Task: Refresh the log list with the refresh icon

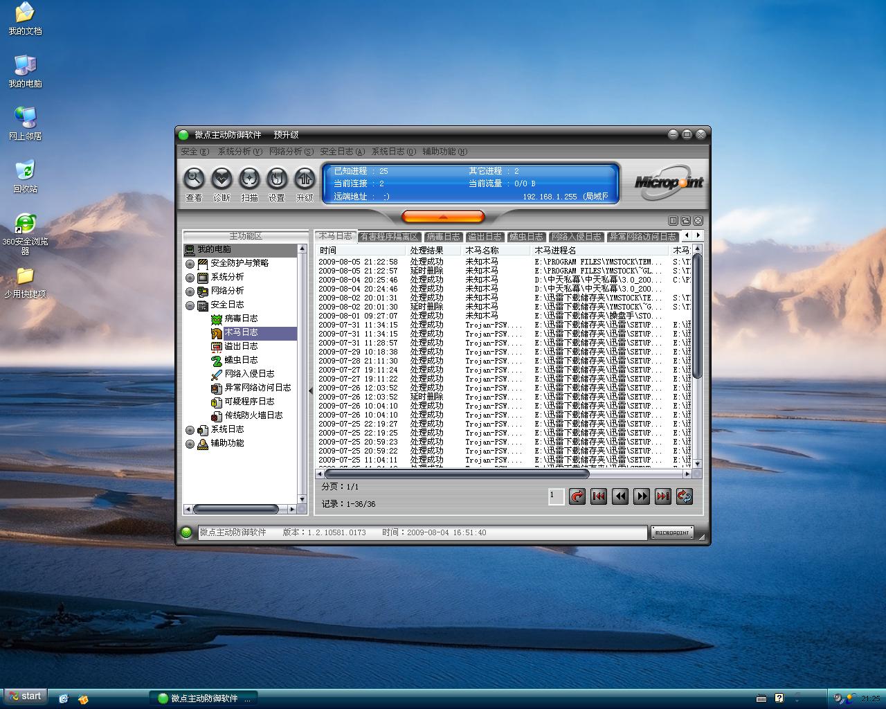Action: tap(685, 496)
